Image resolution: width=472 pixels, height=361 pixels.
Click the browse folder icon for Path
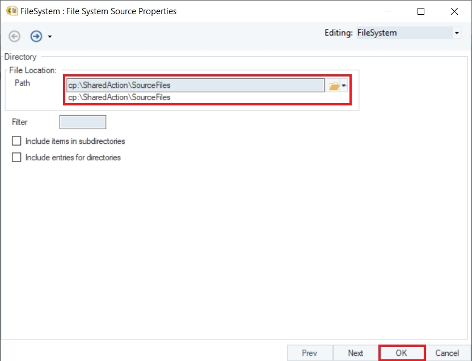(334, 86)
